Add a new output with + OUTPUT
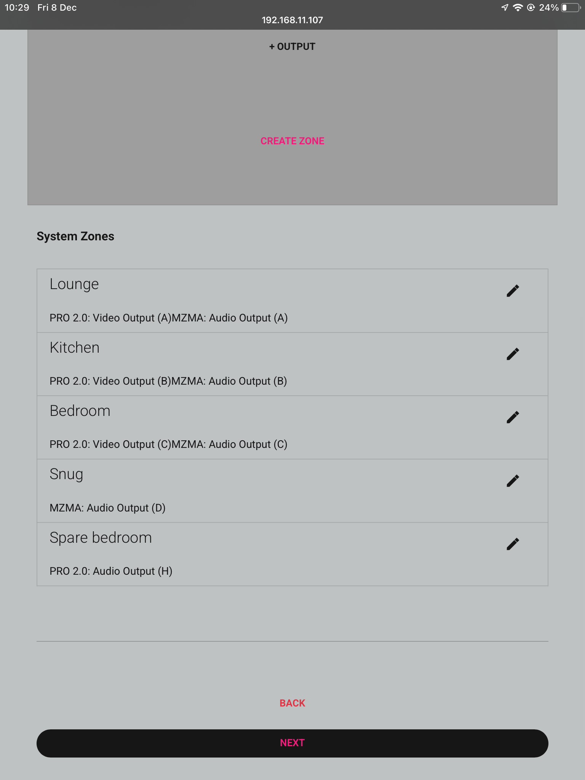Viewport: 585px width, 780px height. click(292, 46)
